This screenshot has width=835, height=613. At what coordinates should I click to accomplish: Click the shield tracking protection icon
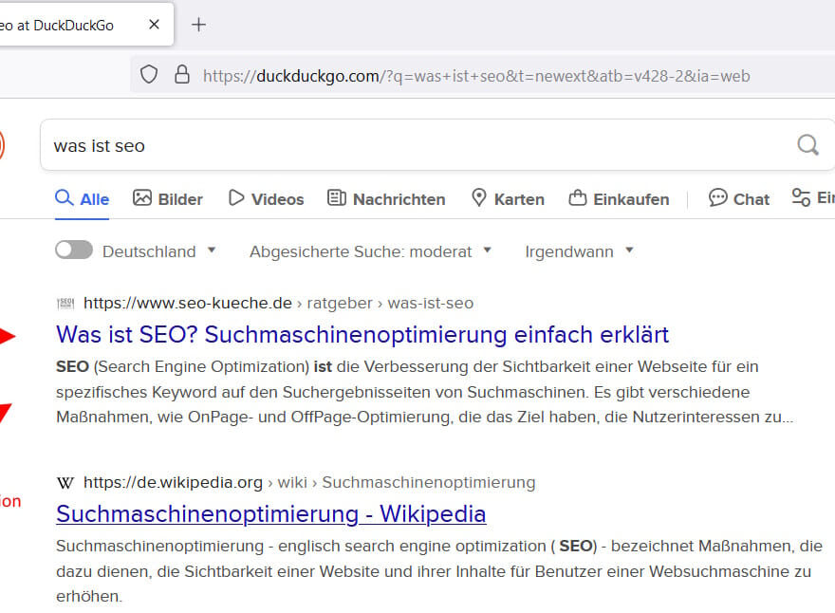(x=149, y=75)
